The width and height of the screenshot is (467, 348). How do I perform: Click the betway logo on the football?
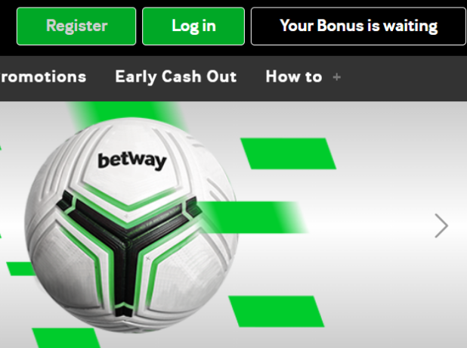point(132,161)
